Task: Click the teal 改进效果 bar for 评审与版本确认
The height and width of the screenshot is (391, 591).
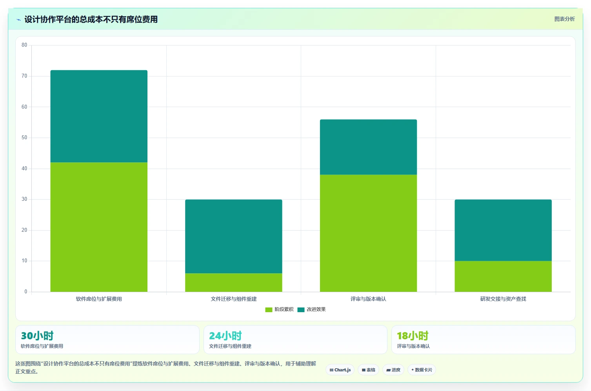Action: tap(368, 147)
